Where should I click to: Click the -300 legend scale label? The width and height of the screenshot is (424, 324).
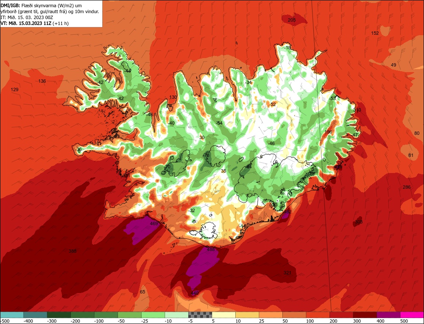pos(52,321)
